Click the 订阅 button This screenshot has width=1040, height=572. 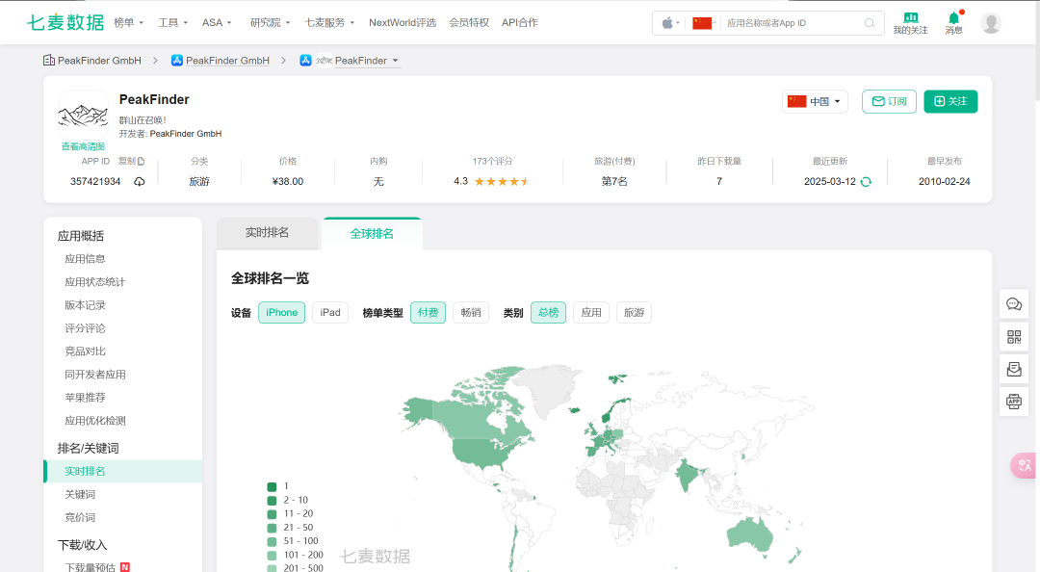click(889, 101)
